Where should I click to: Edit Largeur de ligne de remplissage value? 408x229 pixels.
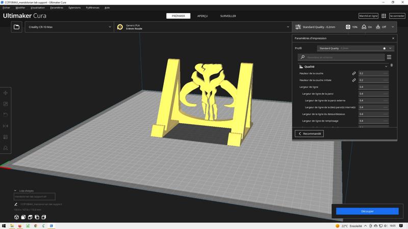373,121
